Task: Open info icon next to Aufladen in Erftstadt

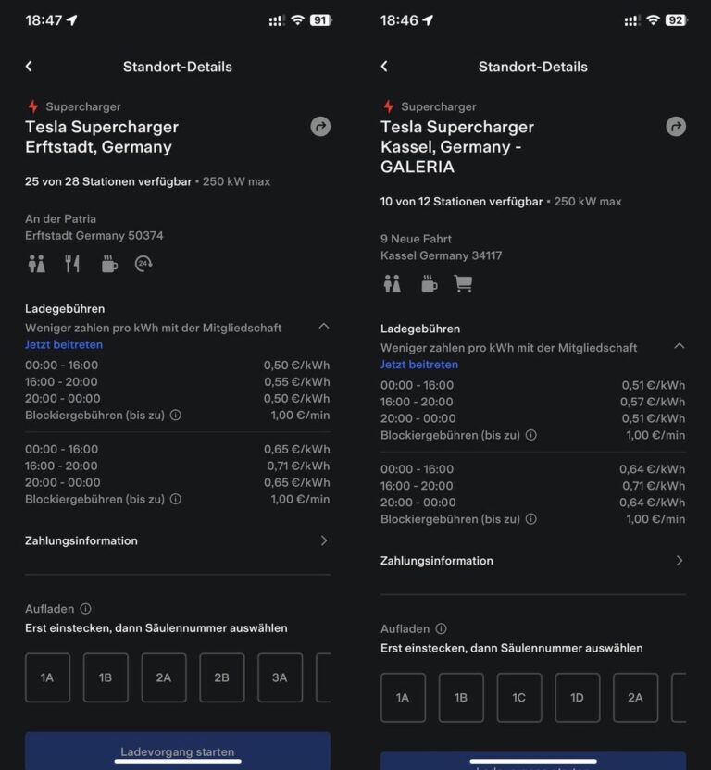Action: (x=85, y=609)
